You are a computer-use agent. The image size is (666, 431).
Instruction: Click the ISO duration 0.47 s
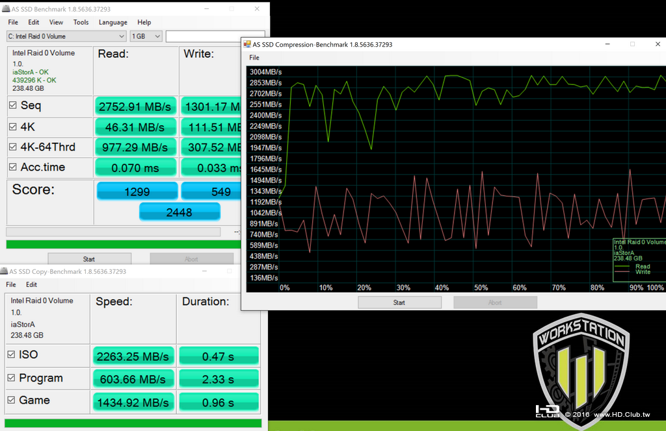(x=219, y=356)
